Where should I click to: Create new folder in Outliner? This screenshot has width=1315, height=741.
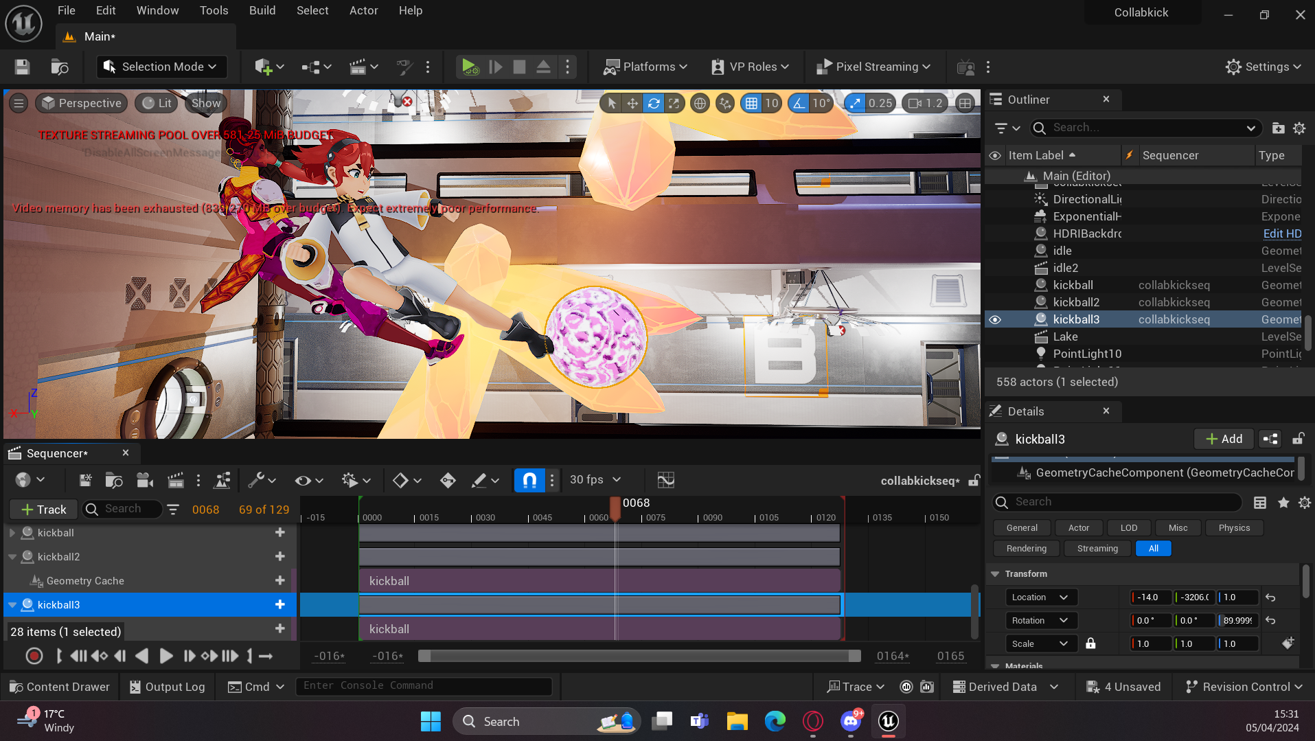click(1278, 128)
